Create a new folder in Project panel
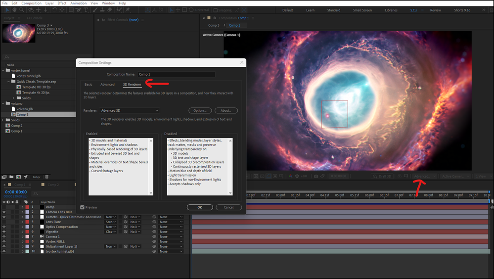This screenshot has height=279, width=494. pyautogui.click(x=11, y=177)
